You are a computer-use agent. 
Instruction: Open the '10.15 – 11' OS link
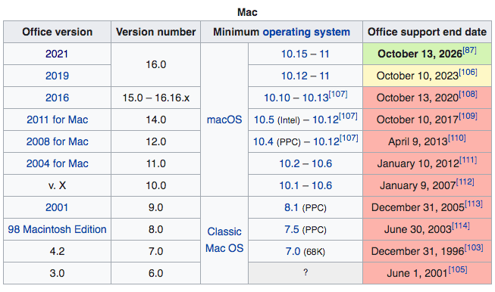pyautogui.click(x=305, y=54)
